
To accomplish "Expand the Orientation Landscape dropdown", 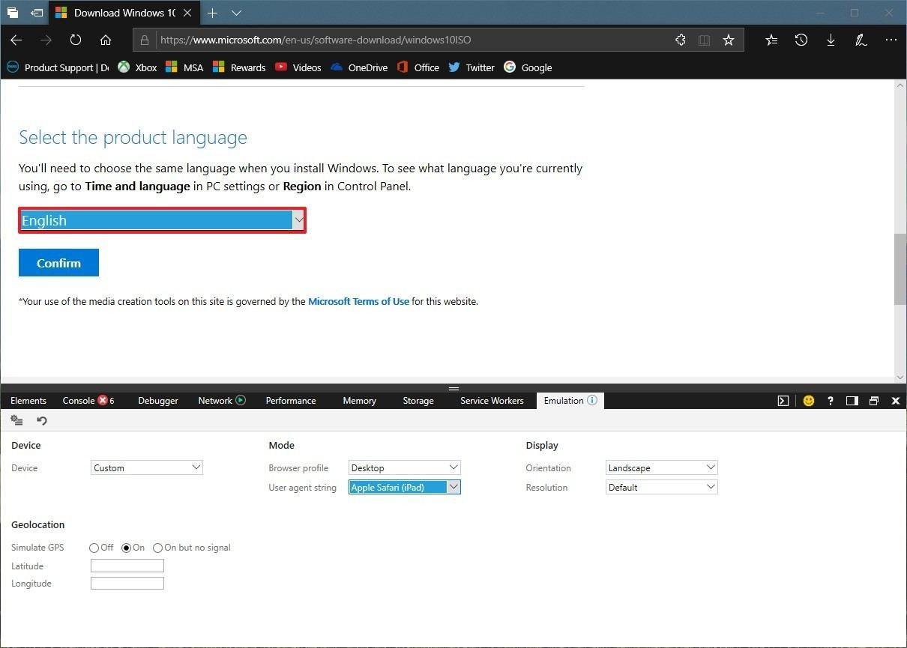I will [661, 467].
